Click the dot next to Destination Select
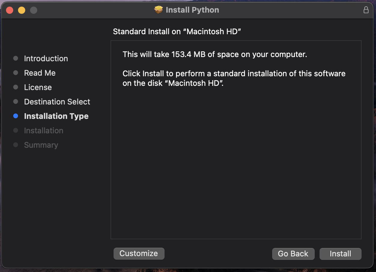The image size is (376, 272). (15, 101)
